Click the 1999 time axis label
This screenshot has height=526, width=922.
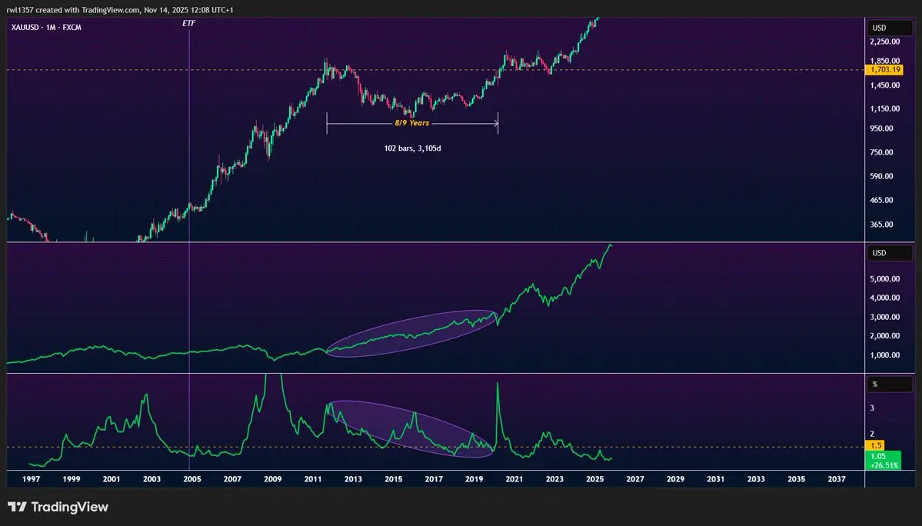coord(72,479)
